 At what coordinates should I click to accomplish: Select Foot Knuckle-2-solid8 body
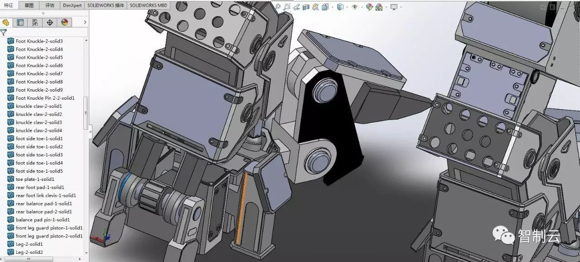[39, 82]
